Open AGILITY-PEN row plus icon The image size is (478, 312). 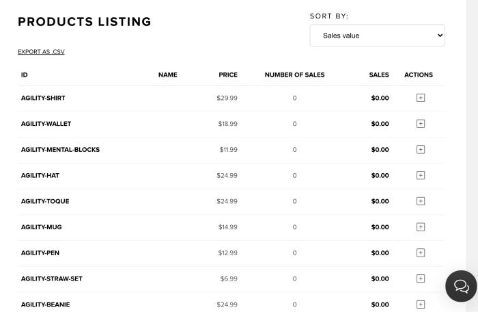click(x=421, y=252)
